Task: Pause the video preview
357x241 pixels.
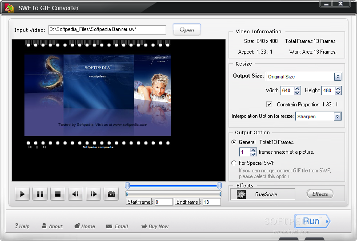Action: [40, 194]
